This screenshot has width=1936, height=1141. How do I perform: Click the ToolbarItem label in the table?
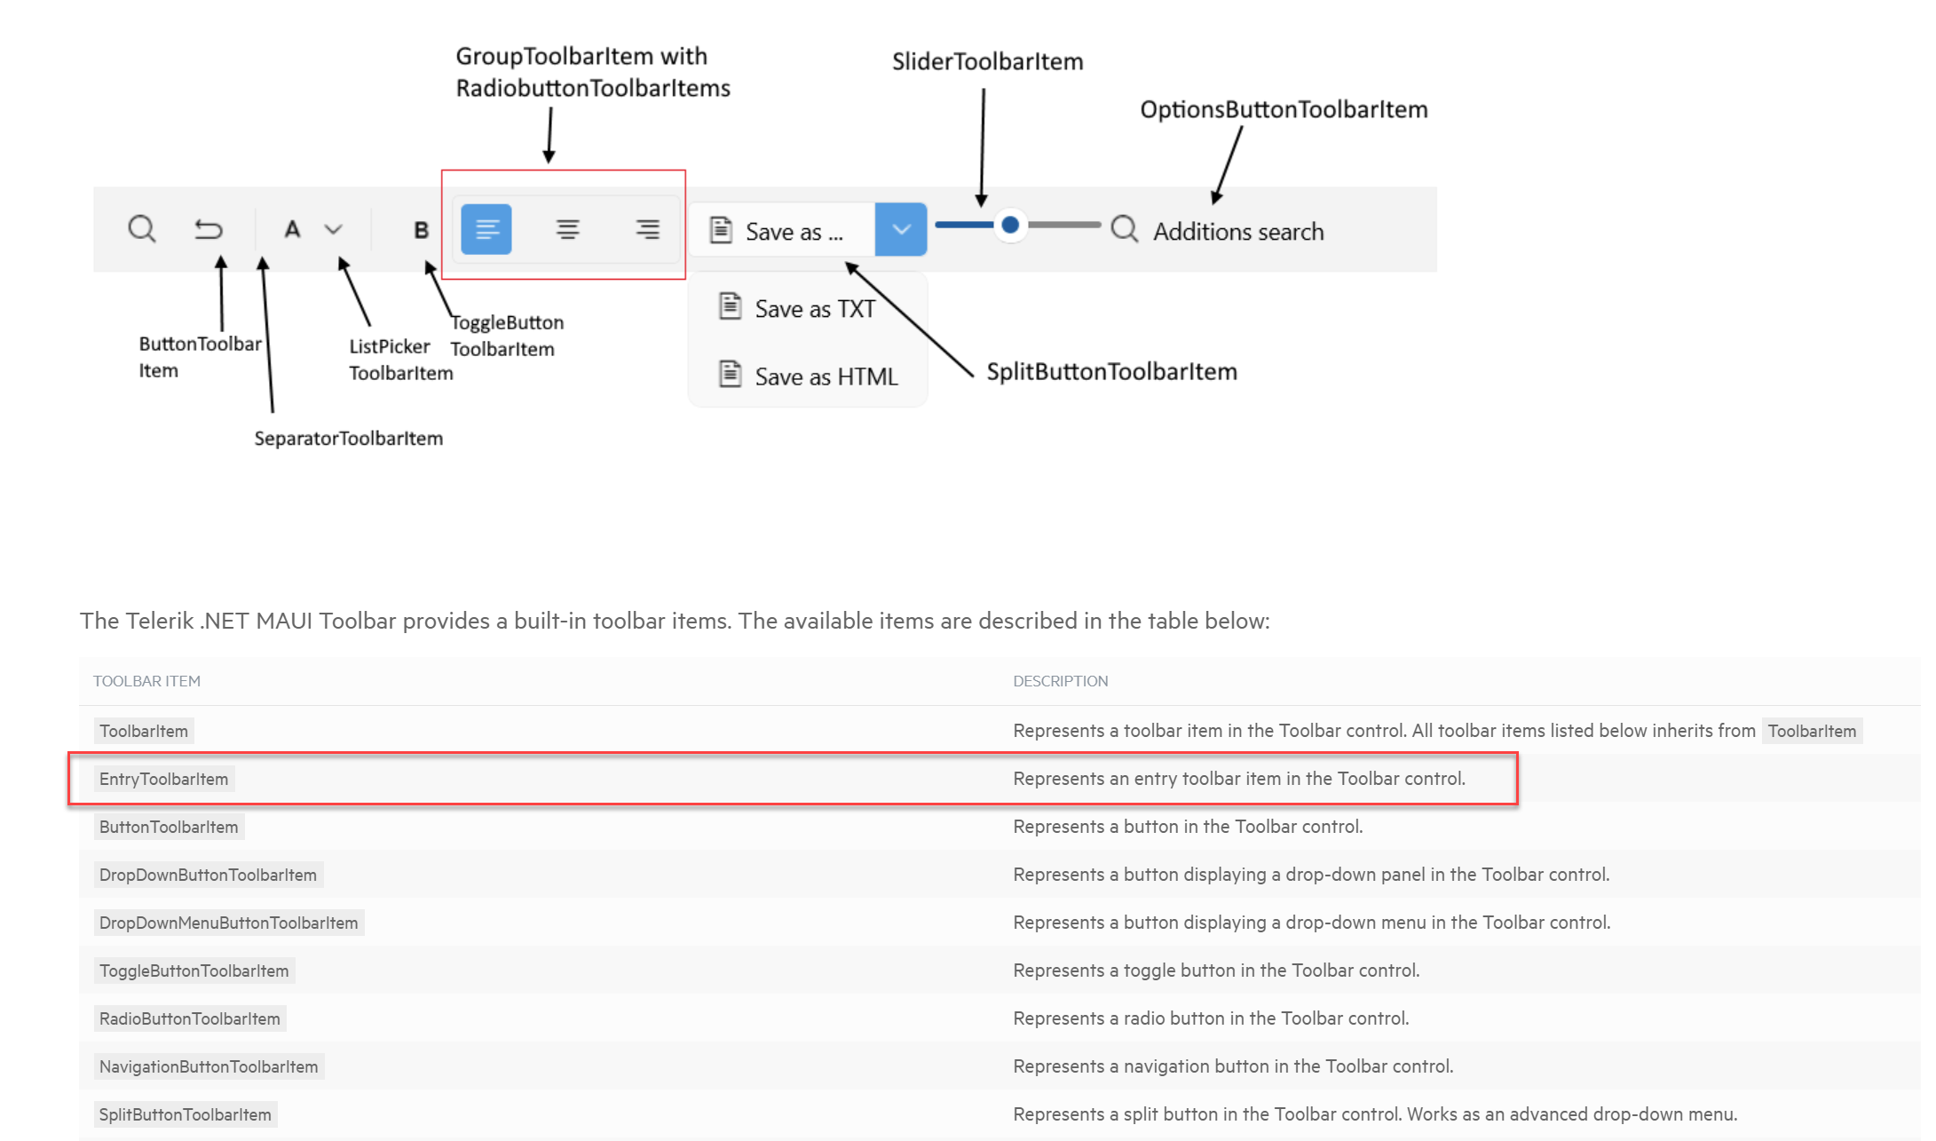tap(143, 730)
